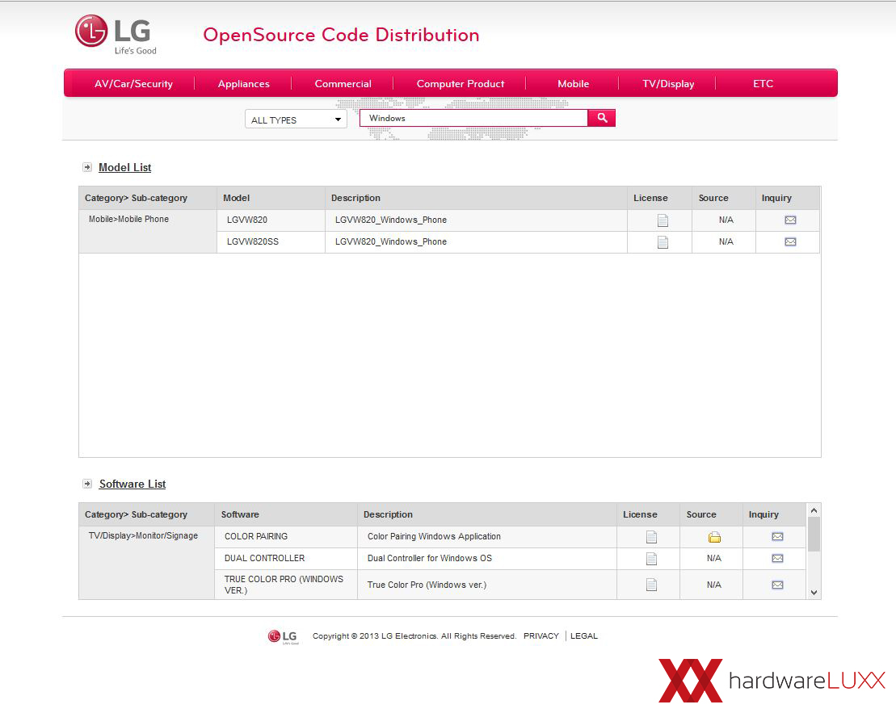Image resolution: width=896 pixels, height=713 pixels.
Task: Open the TV/Display menu
Action: (668, 83)
